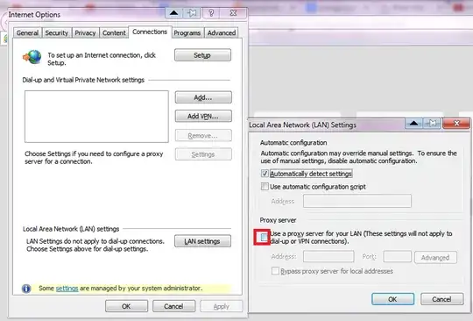
Task: Open the Programs tab
Action: coord(187,32)
